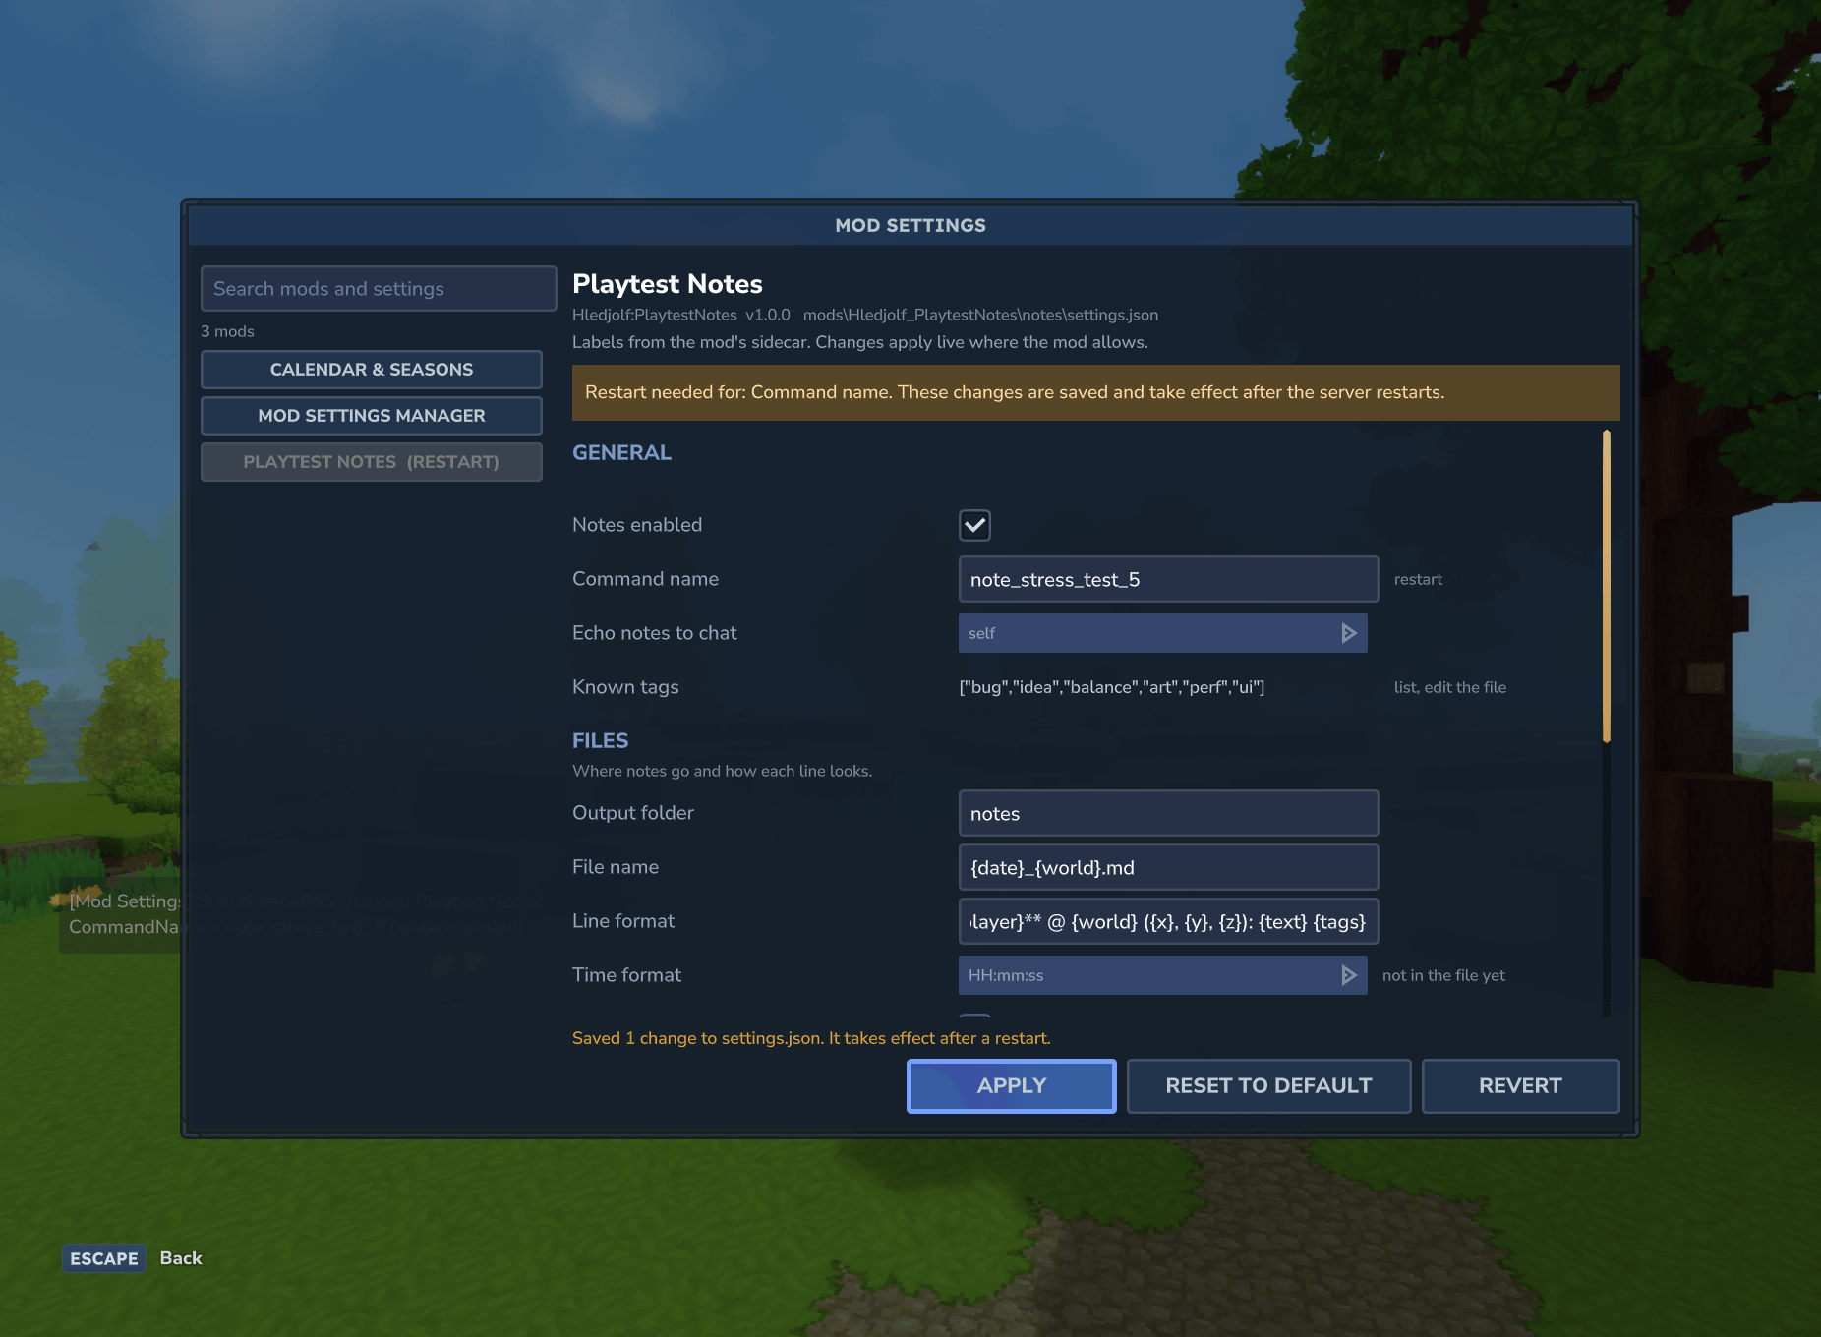This screenshot has height=1337, width=1821.
Task: Click Reset to Default button
Action: coord(1268,1086)
